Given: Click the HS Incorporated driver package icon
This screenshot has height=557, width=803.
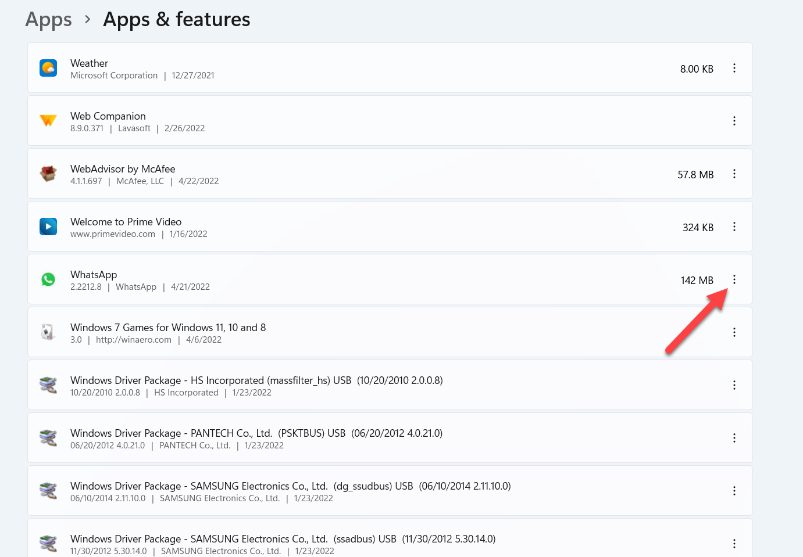Looking at the screenshot, I should point(48,385).
